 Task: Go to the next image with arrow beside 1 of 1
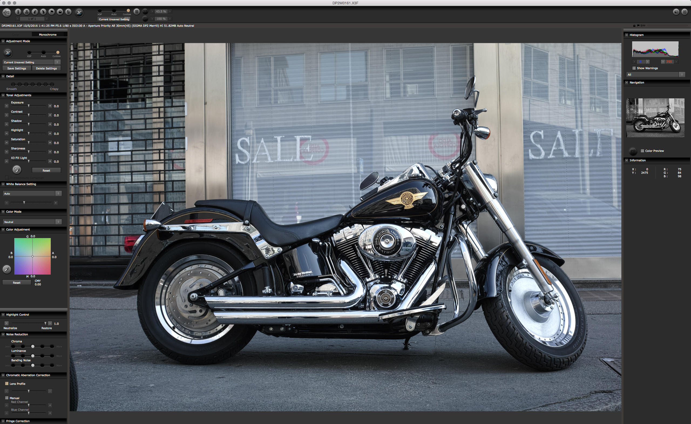pos(47,19)
